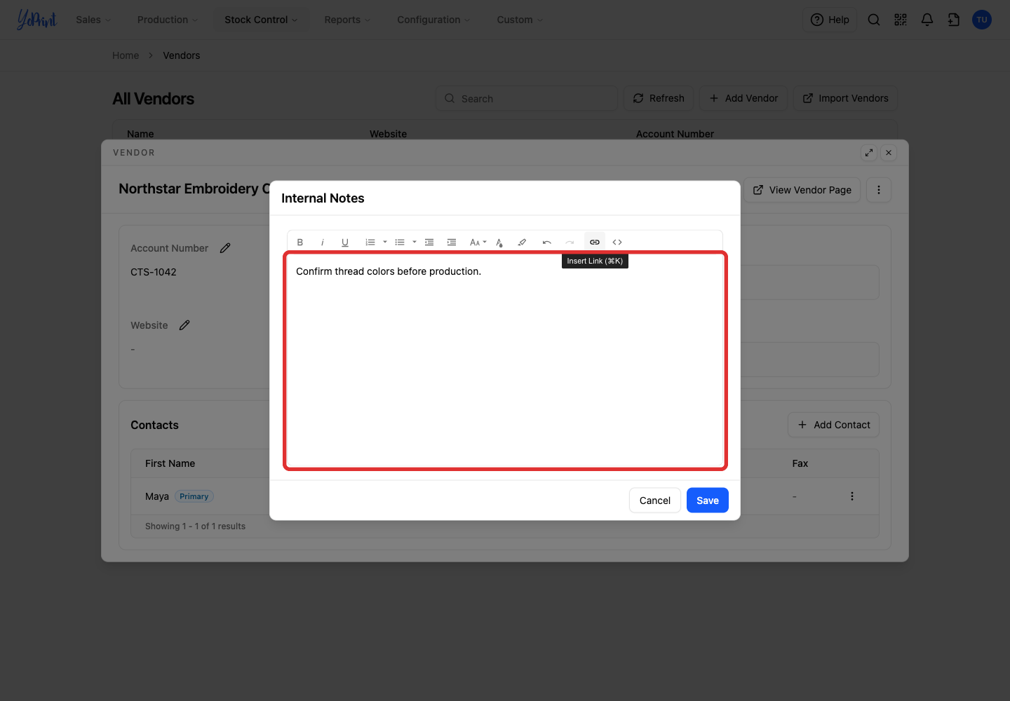1010x701 pixels.
Task: Expand the Custom menu
Action: tap(520, 20)
